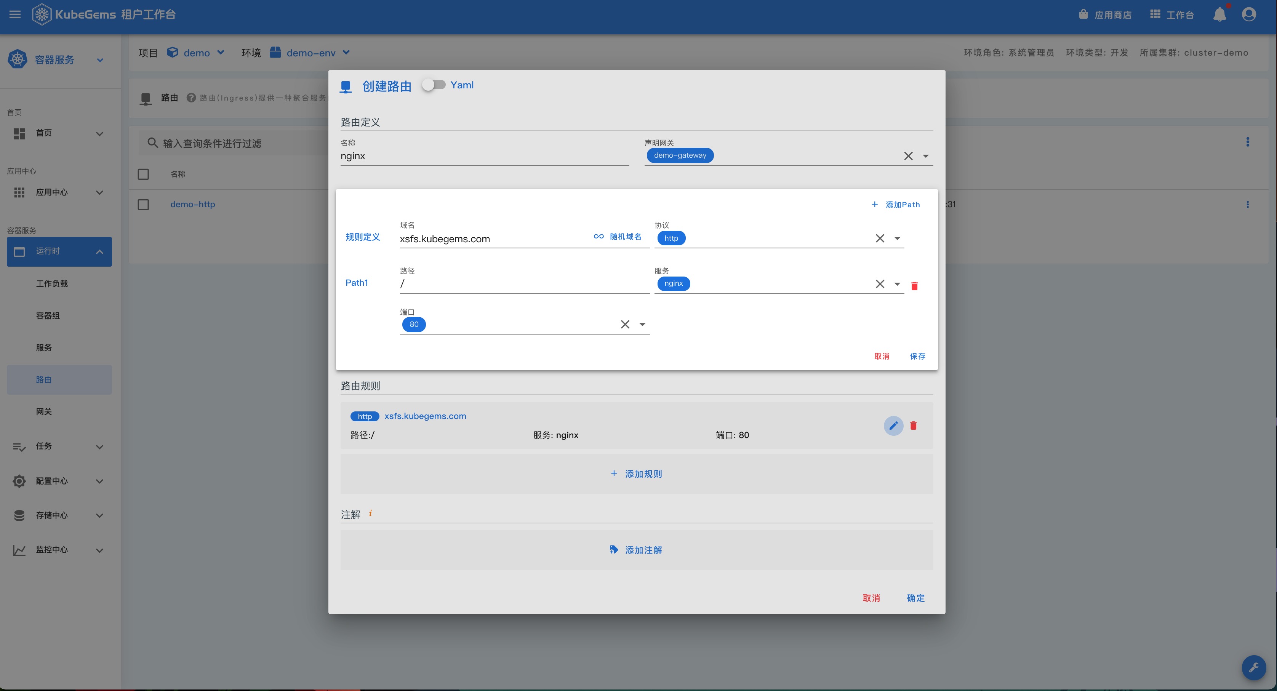
Task: Expand the 监控中心 sidebar group
Action: click(x=59, y=550)
